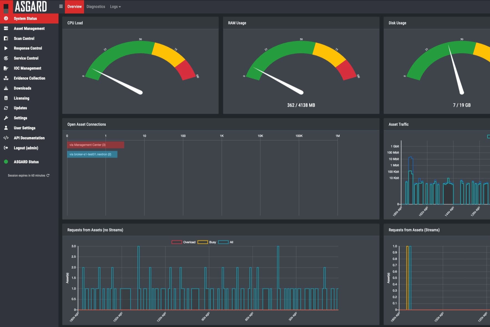Click the 362 / 4138 MB value
Screen dimensions: 490x327
tap(301, 105)
